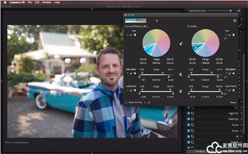248x154 pixels.
Task: Open the Edit menu
Action: (37, 2)
